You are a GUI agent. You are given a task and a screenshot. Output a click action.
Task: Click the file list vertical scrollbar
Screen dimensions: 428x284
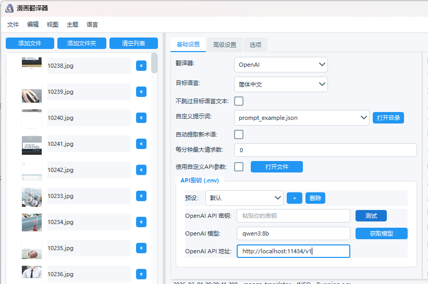154,63
